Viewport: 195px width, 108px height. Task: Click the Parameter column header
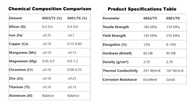[111, 18]
